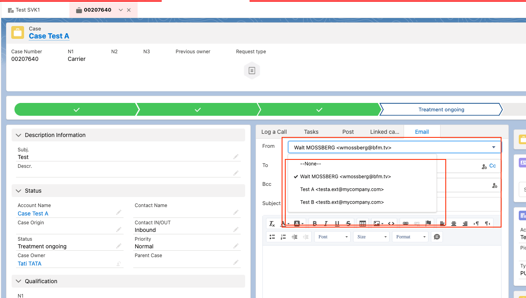Switch to the Log a Call tab

click(x=274, y=132)
